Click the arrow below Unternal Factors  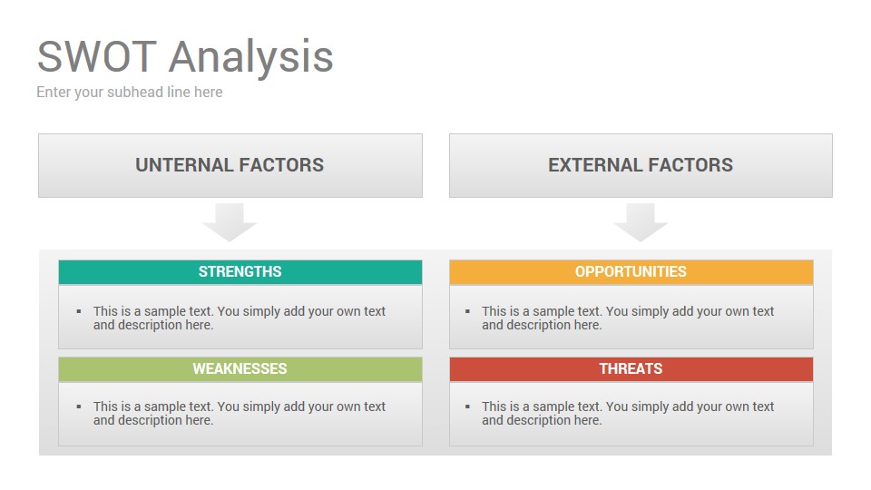pyautogui.click(x=230, y=222)
